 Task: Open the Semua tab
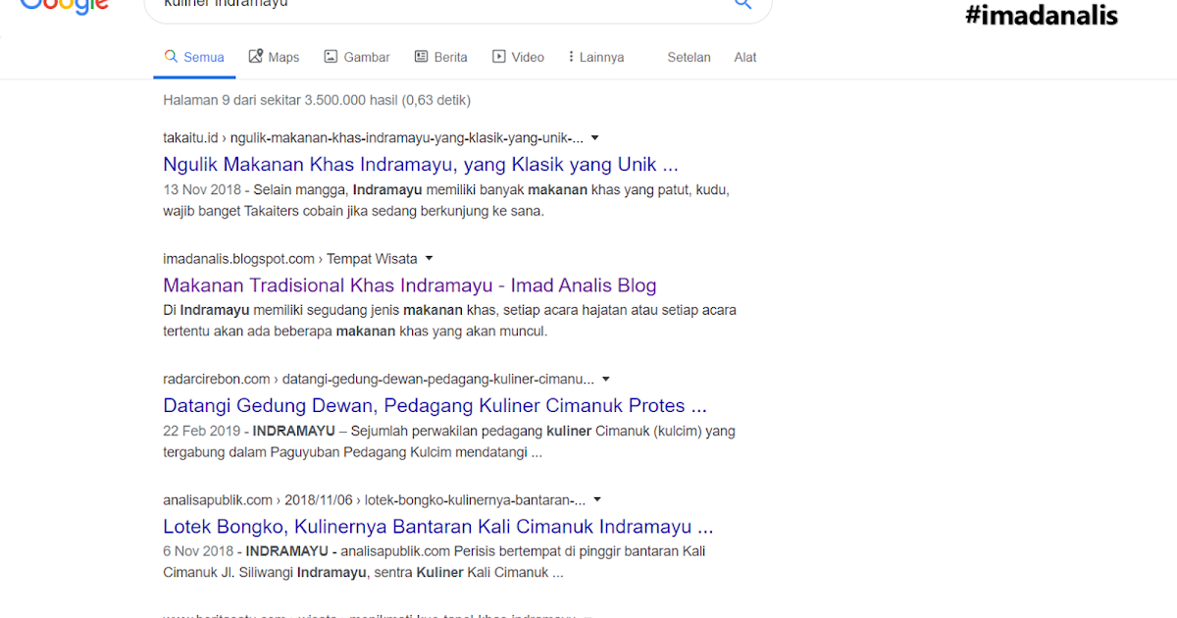click(194, 57)
